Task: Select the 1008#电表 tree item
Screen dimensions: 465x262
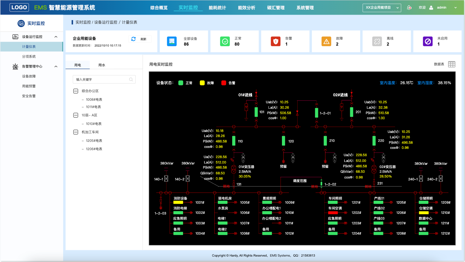Action: pos(94,99)
